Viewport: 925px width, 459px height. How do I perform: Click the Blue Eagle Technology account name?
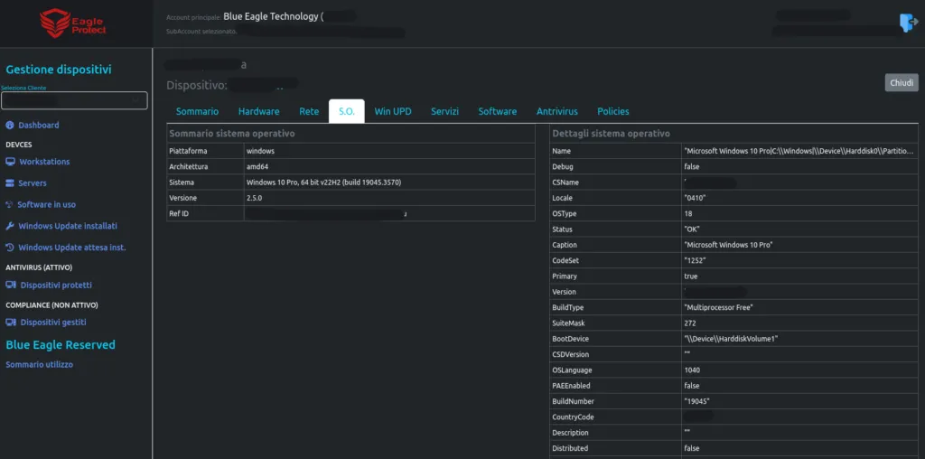coord(271,16)
